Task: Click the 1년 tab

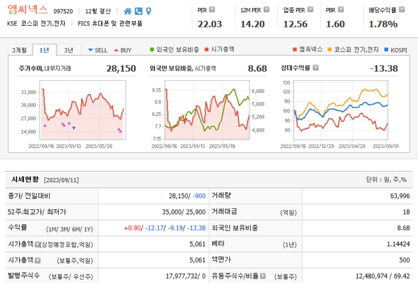Action: coord(44,50)
